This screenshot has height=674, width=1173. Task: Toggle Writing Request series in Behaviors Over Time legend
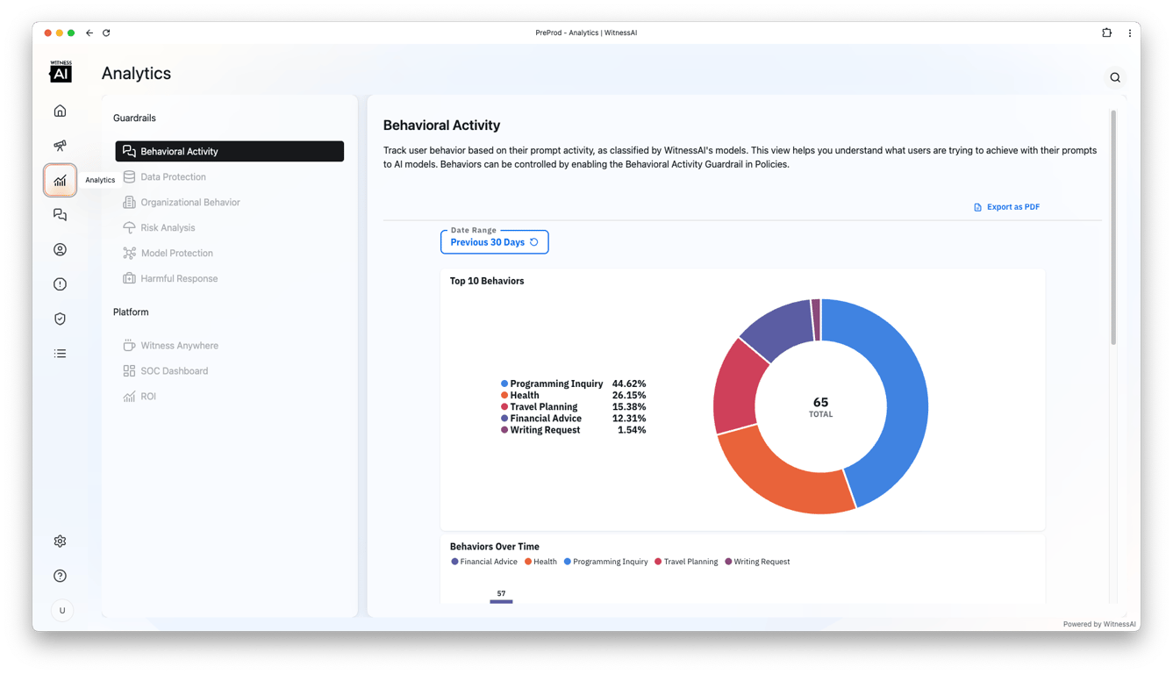757,562
